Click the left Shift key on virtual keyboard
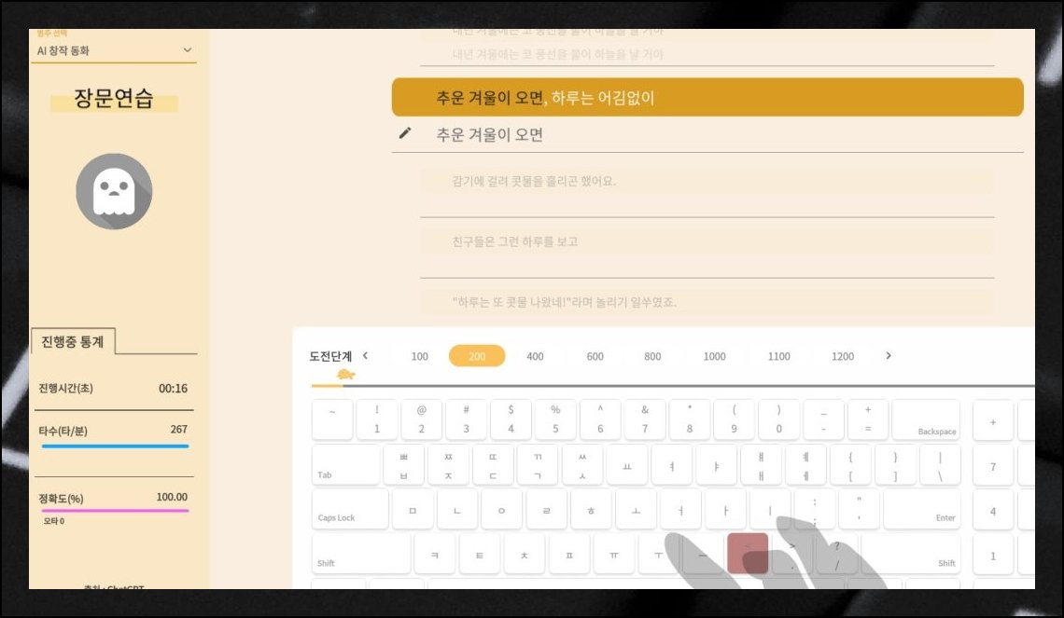Image resolution: width=1064 pixels, height=618 pixels. click(x=361, y=555)
